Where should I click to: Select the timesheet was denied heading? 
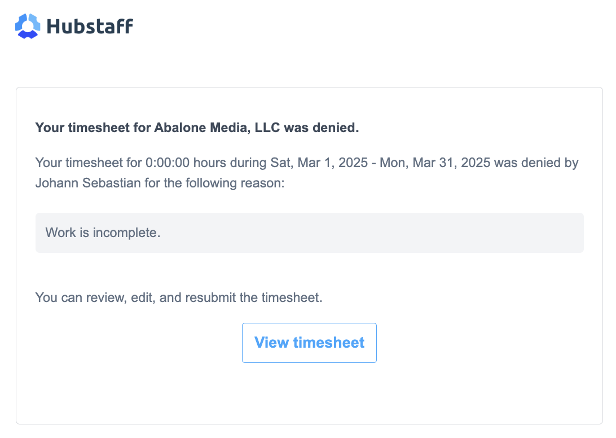(197, 128)
